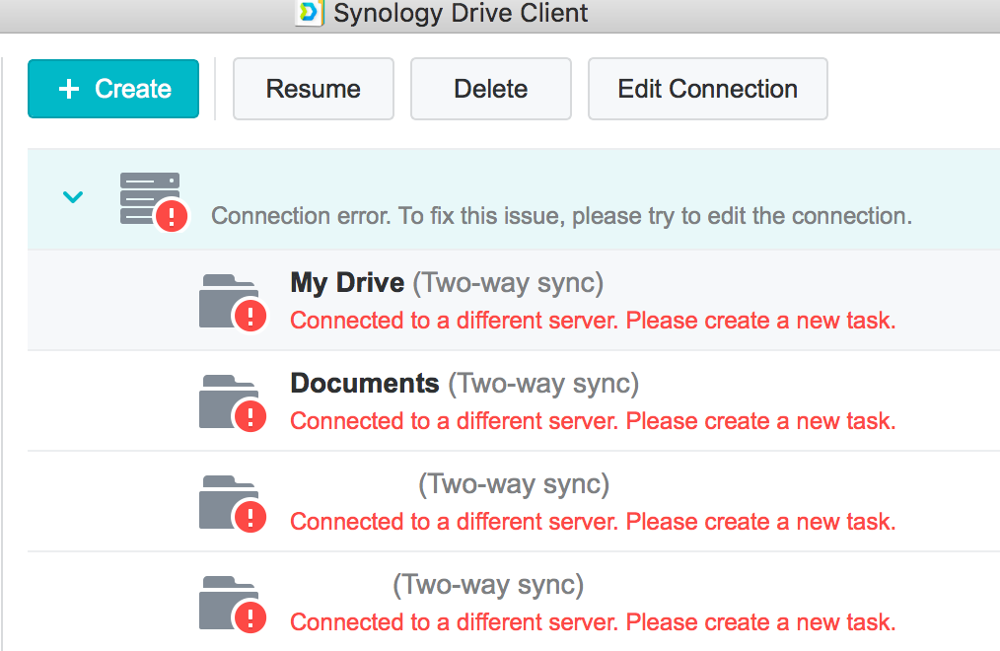Click the server icon with error badge
This screenshot has height=651, width=1000.
click(151, 198)
